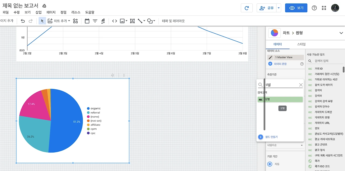This screenshot has height=171, width=345.
Task: Select the 광고 콘텐츠 field
Action: pos(321,145)
